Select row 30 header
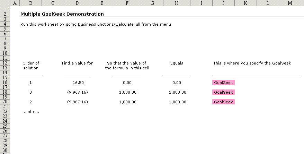This screenshot has height=154, width=304. (x=5, y=151)
